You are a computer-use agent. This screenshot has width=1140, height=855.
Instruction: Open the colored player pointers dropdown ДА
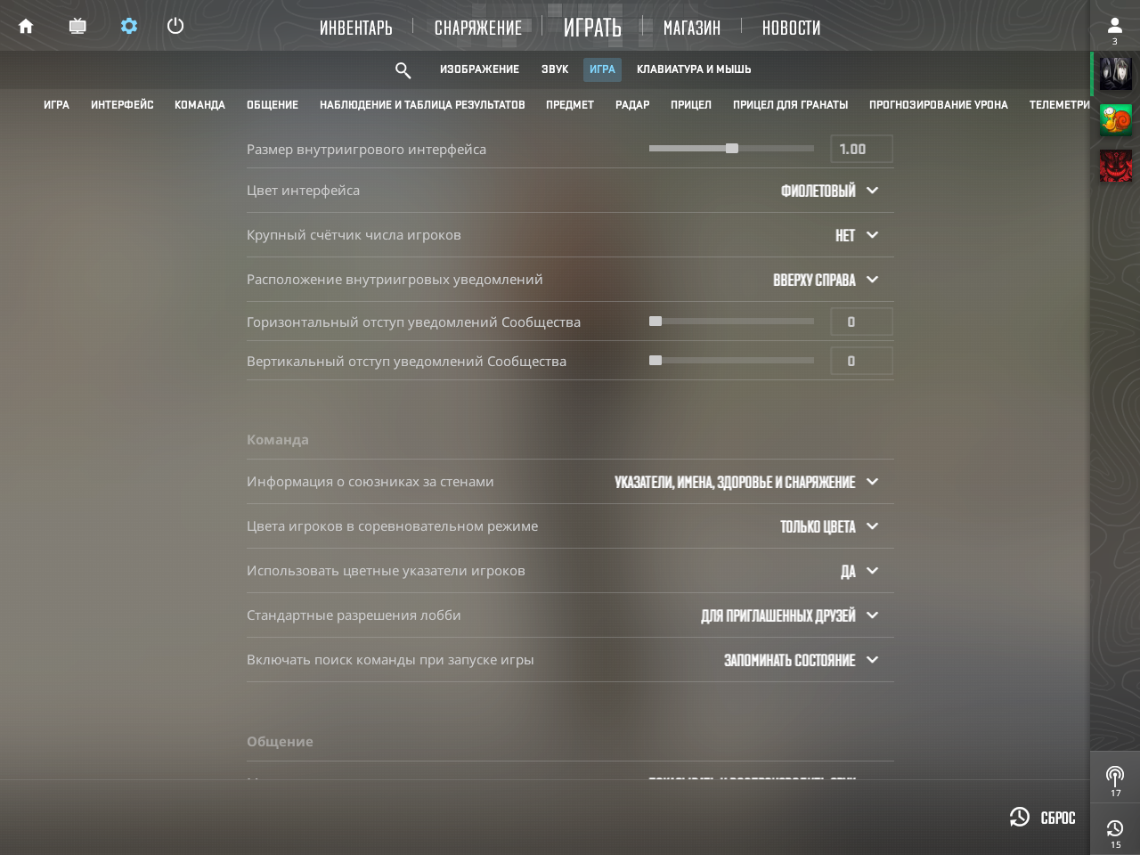coord(859,571)
